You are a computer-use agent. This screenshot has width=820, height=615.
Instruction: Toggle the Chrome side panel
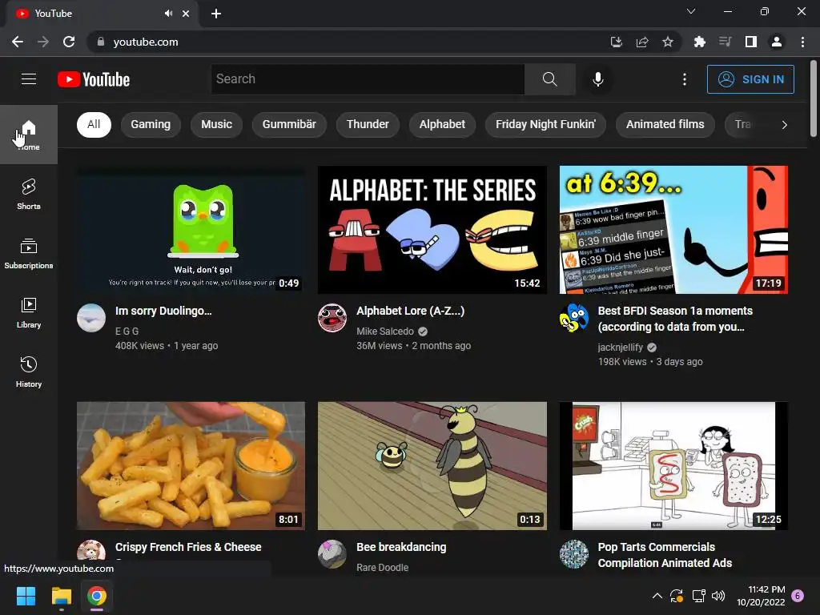pos(751,42)
